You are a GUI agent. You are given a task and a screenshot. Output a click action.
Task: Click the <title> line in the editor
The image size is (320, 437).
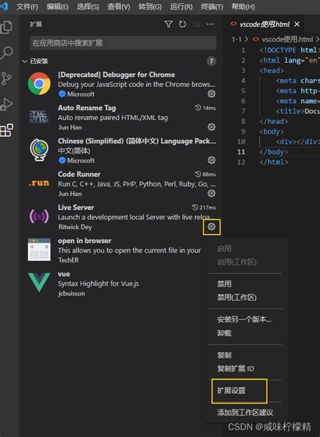pos(298,111)
